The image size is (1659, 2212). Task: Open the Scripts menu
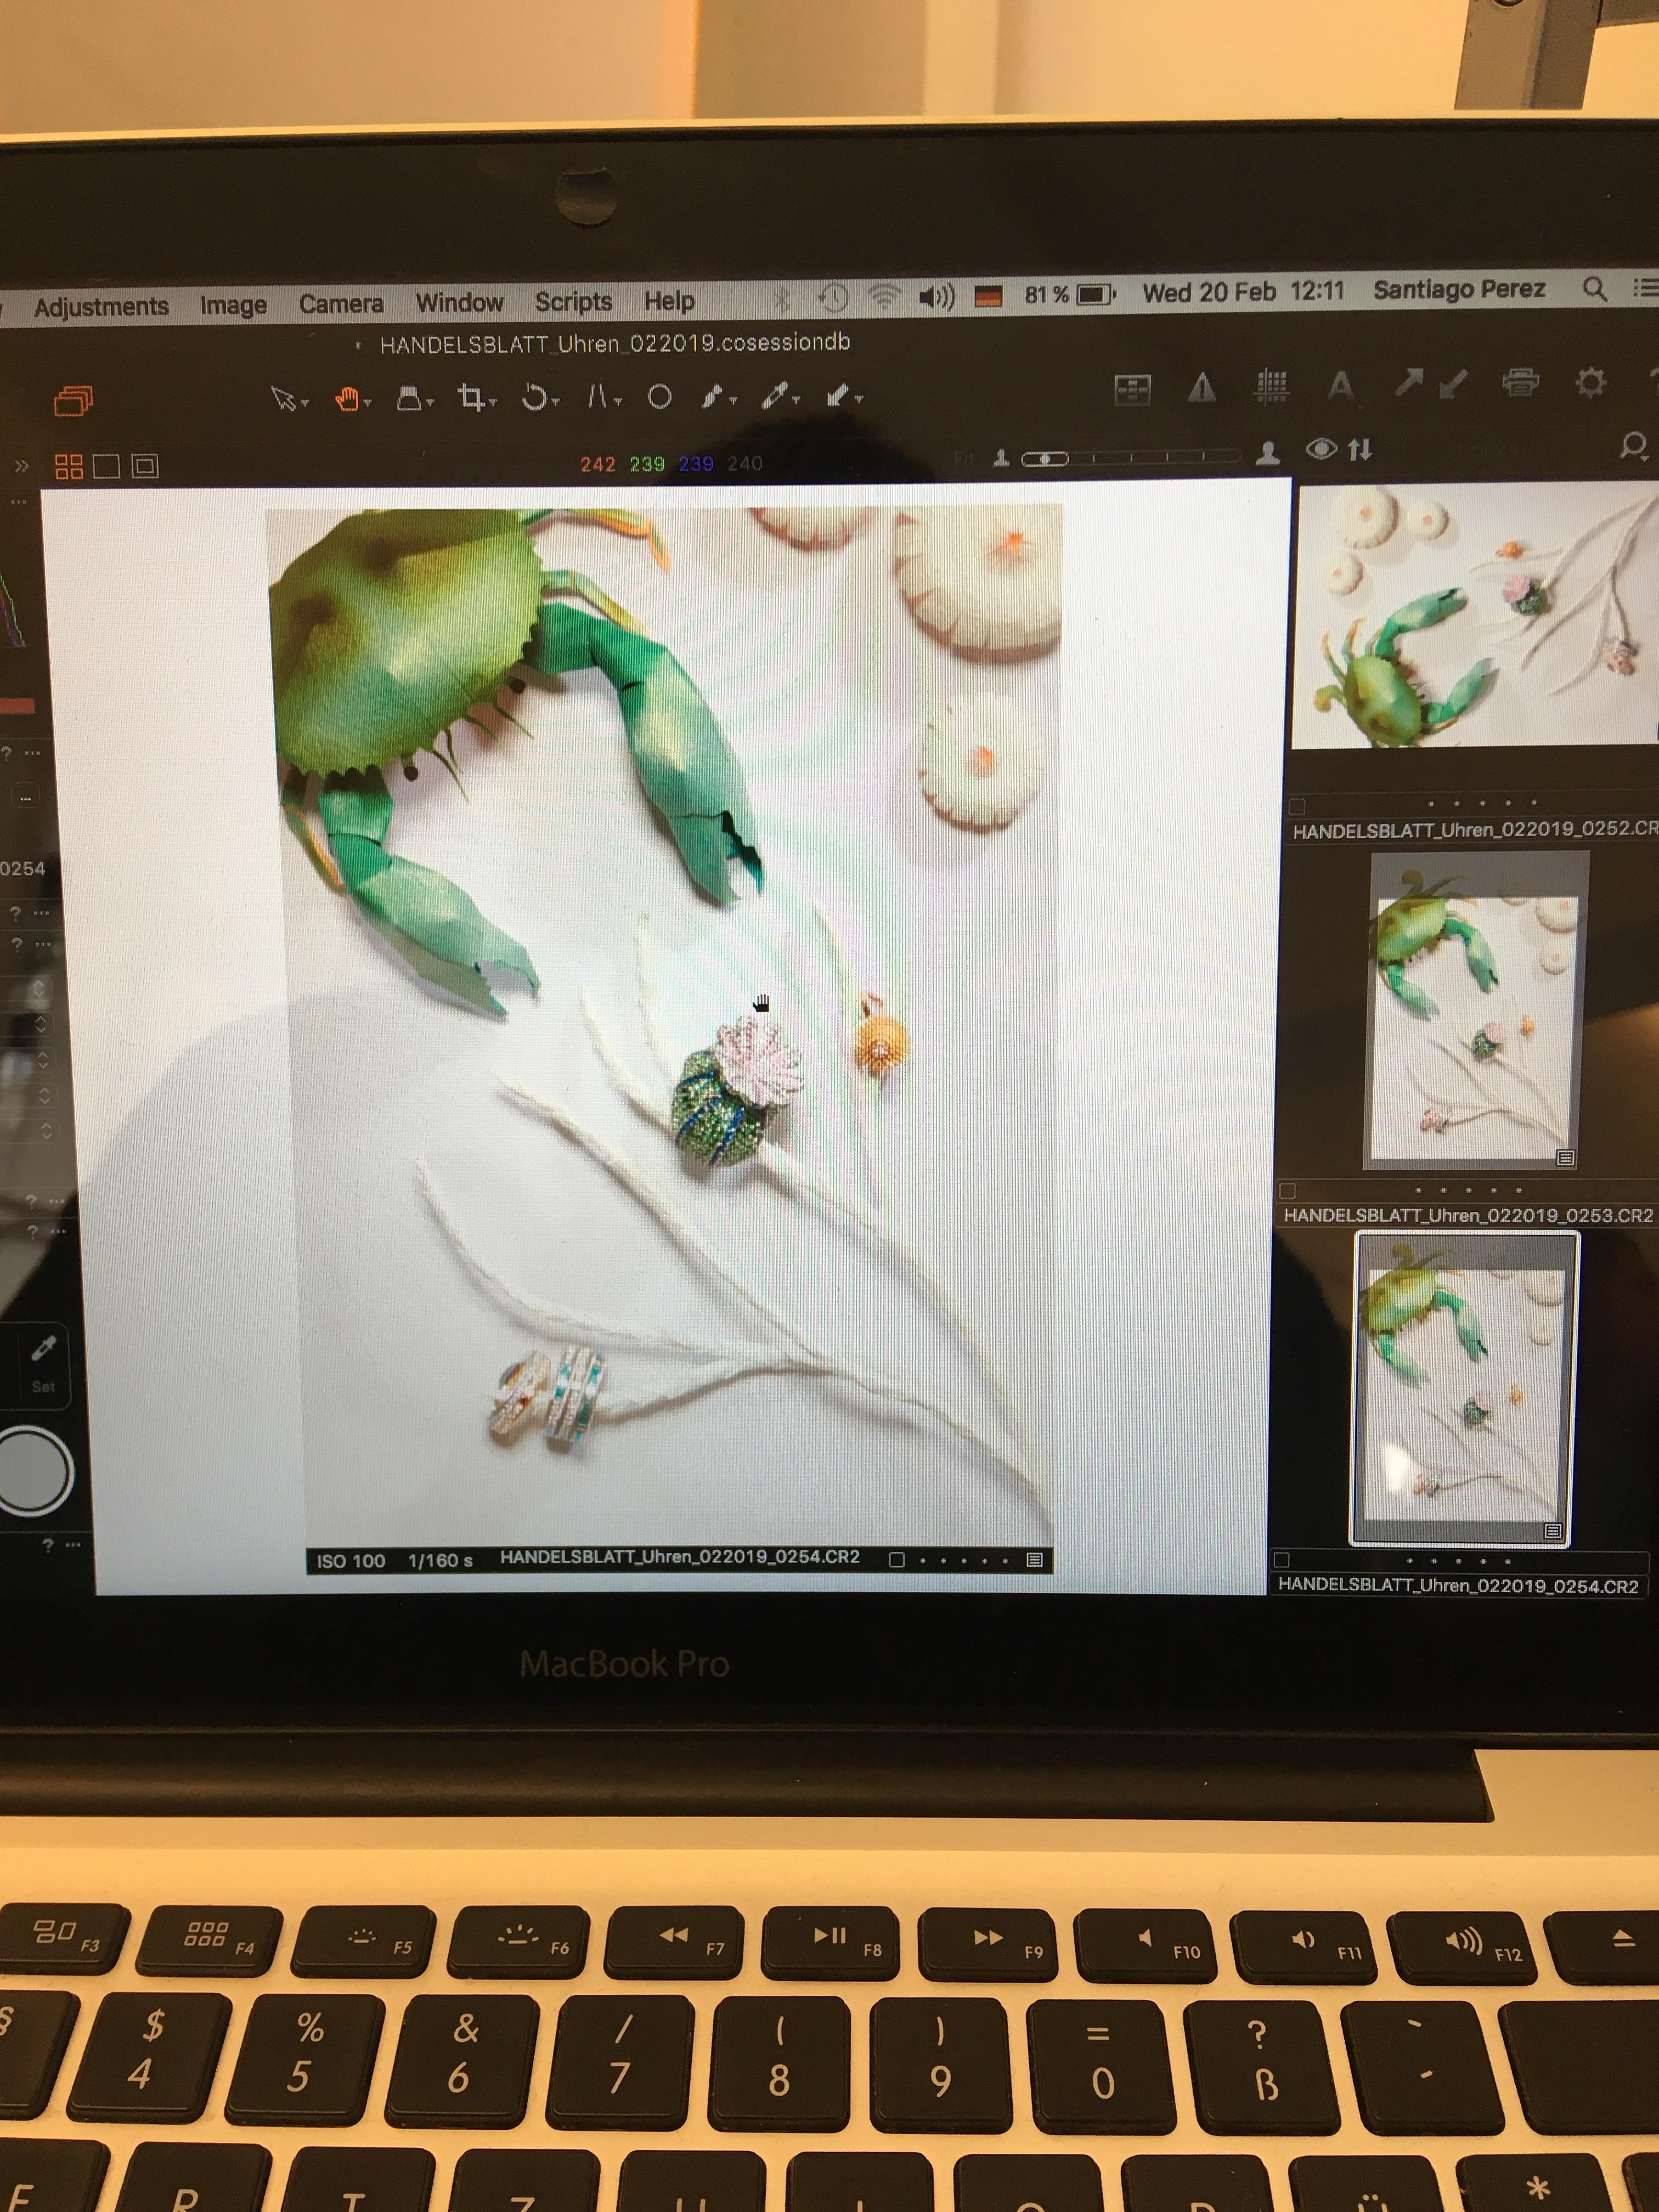coord(573,301)
